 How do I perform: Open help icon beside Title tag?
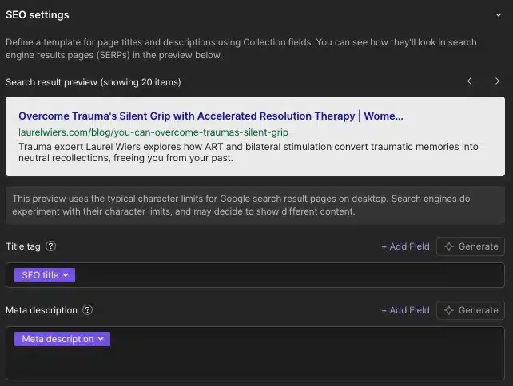(x=51, y=246)
